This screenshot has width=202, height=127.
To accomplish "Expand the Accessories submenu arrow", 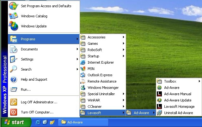I will [x=123, y=37].
